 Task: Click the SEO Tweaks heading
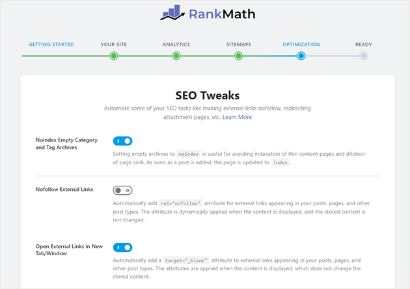207,95
